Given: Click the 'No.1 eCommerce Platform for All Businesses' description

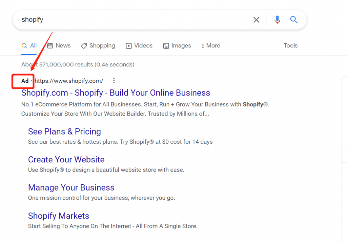Looking at the screenshot, I should (145, 109).
